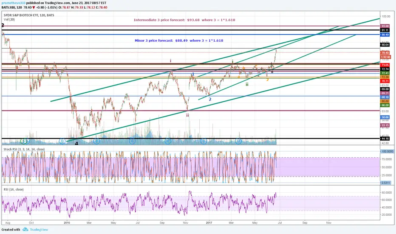
Task: Click the C:78.40 close value in header
Action: (101, 8)
